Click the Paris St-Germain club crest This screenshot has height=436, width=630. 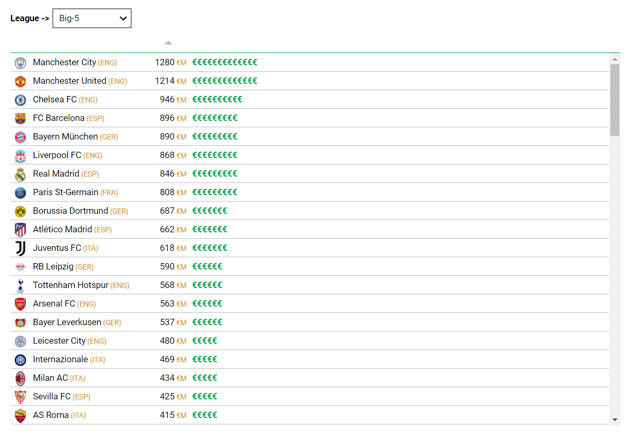[21, 193]
